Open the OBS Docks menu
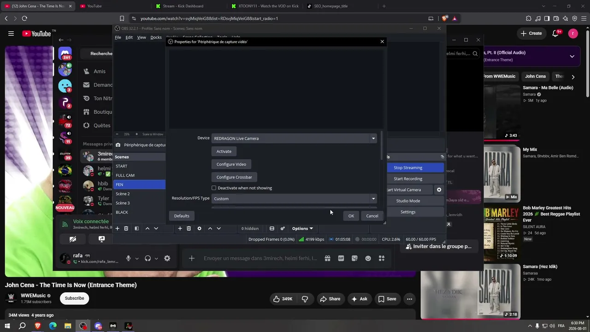Image resolution: width=590 pixels, height=332 pixels. coord(156,37)
